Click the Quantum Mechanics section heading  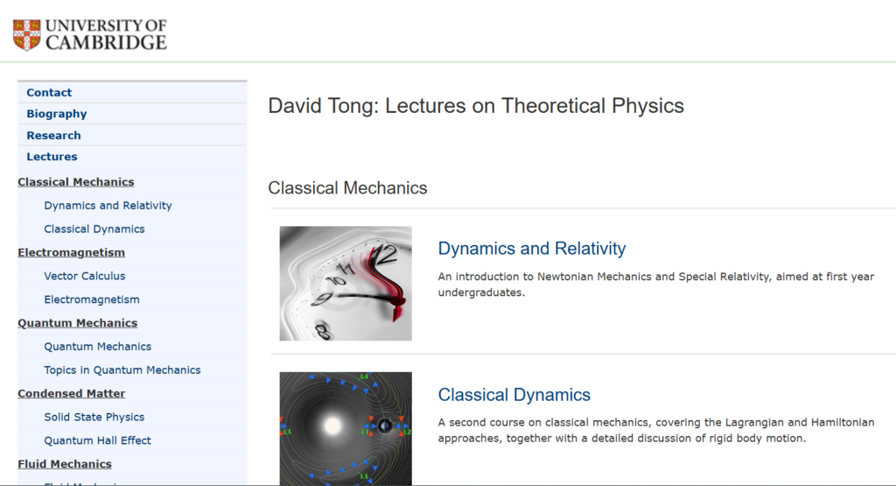(x=77, y=323)
